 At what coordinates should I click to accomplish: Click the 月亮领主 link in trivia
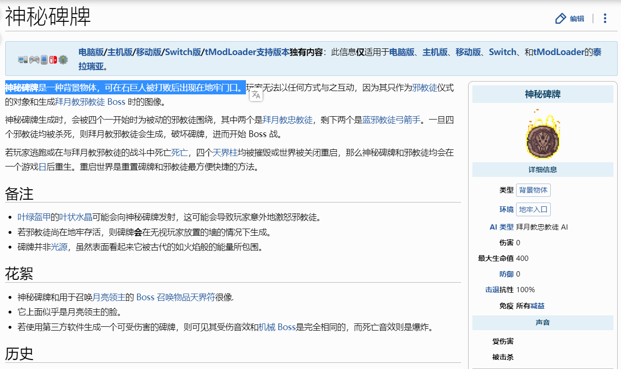(x=108, y=297)
